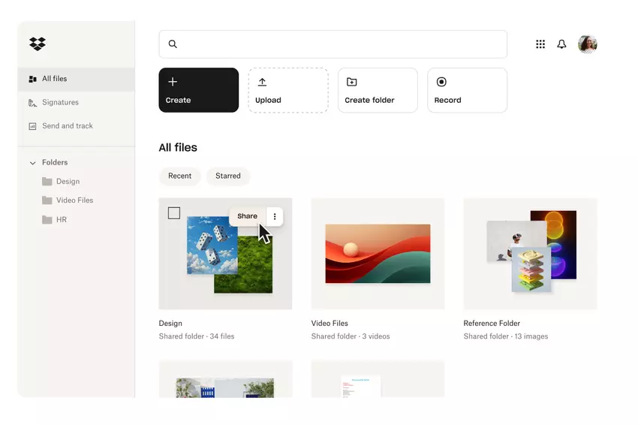This screenshot has width=638, height=425.
Task: Click the Dropbox logo icon
Action: (37, 44)
